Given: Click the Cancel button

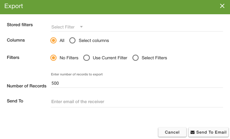Looking at the screenshot, I should pyautogui.click(x=172, y=132).
